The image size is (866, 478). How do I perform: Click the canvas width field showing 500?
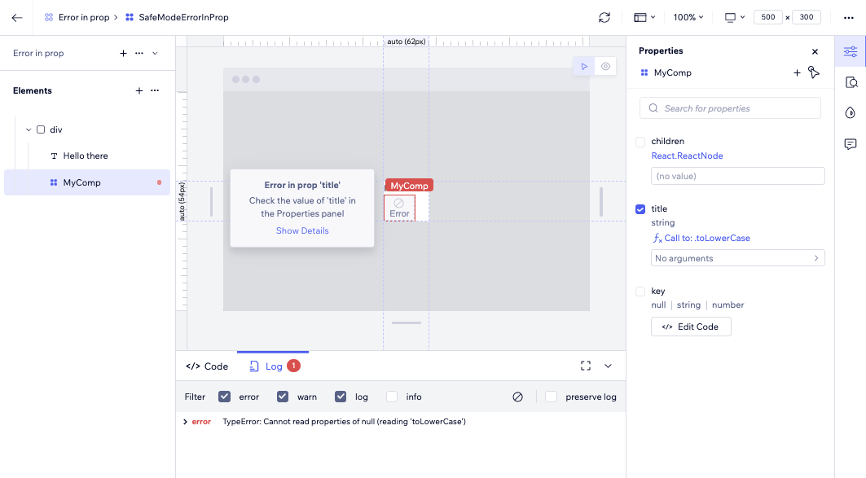pos(767,17)
